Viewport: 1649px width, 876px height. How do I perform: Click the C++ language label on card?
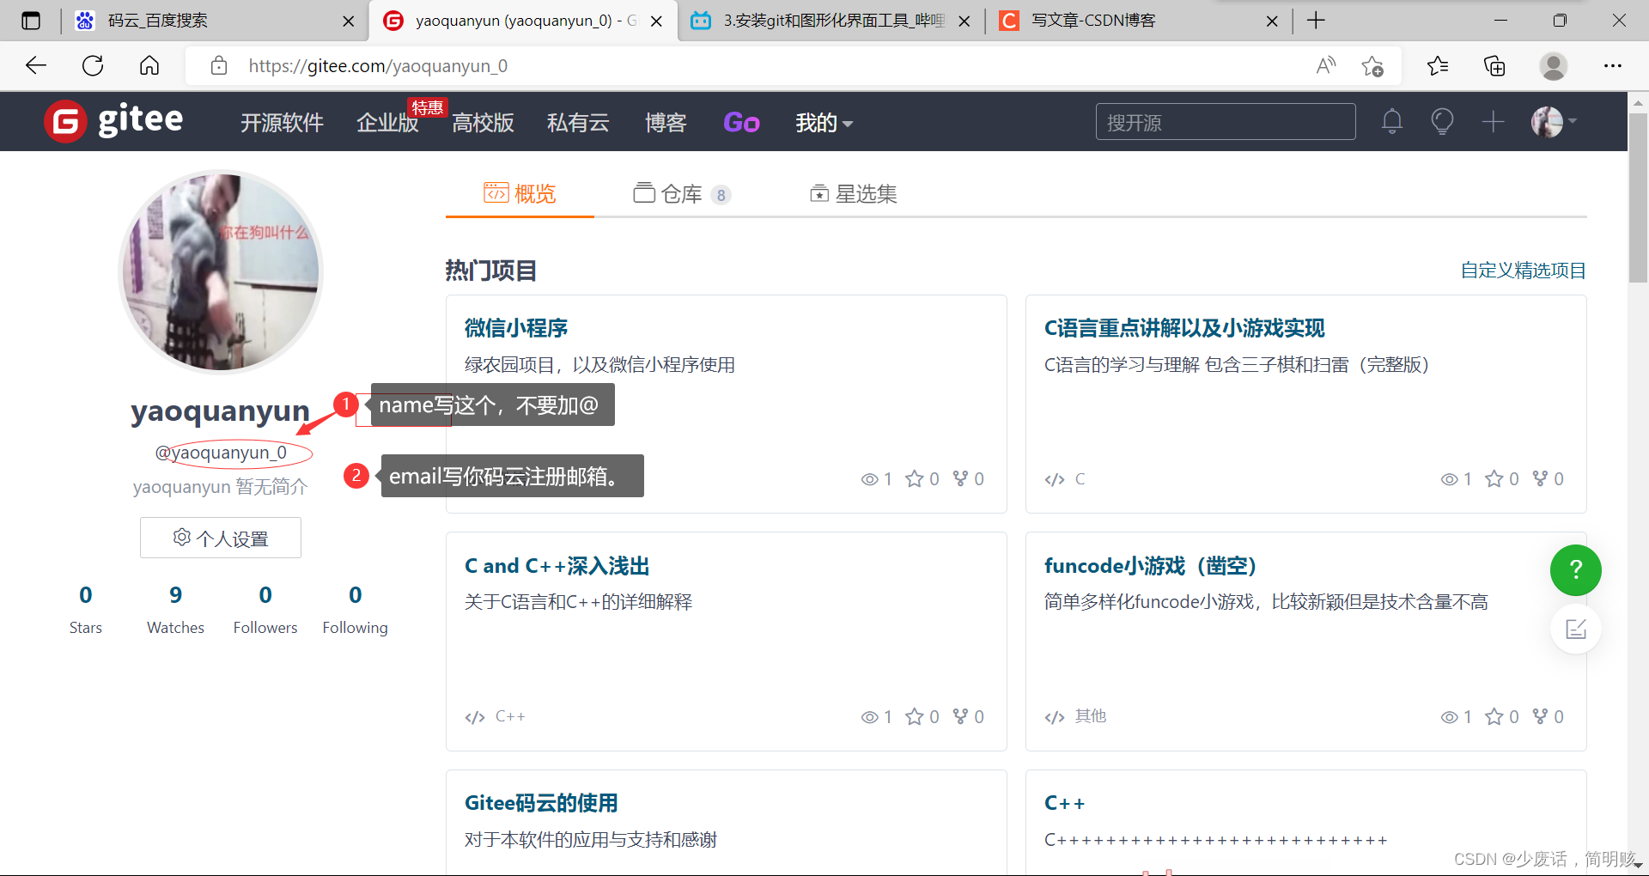pos(510,717)
